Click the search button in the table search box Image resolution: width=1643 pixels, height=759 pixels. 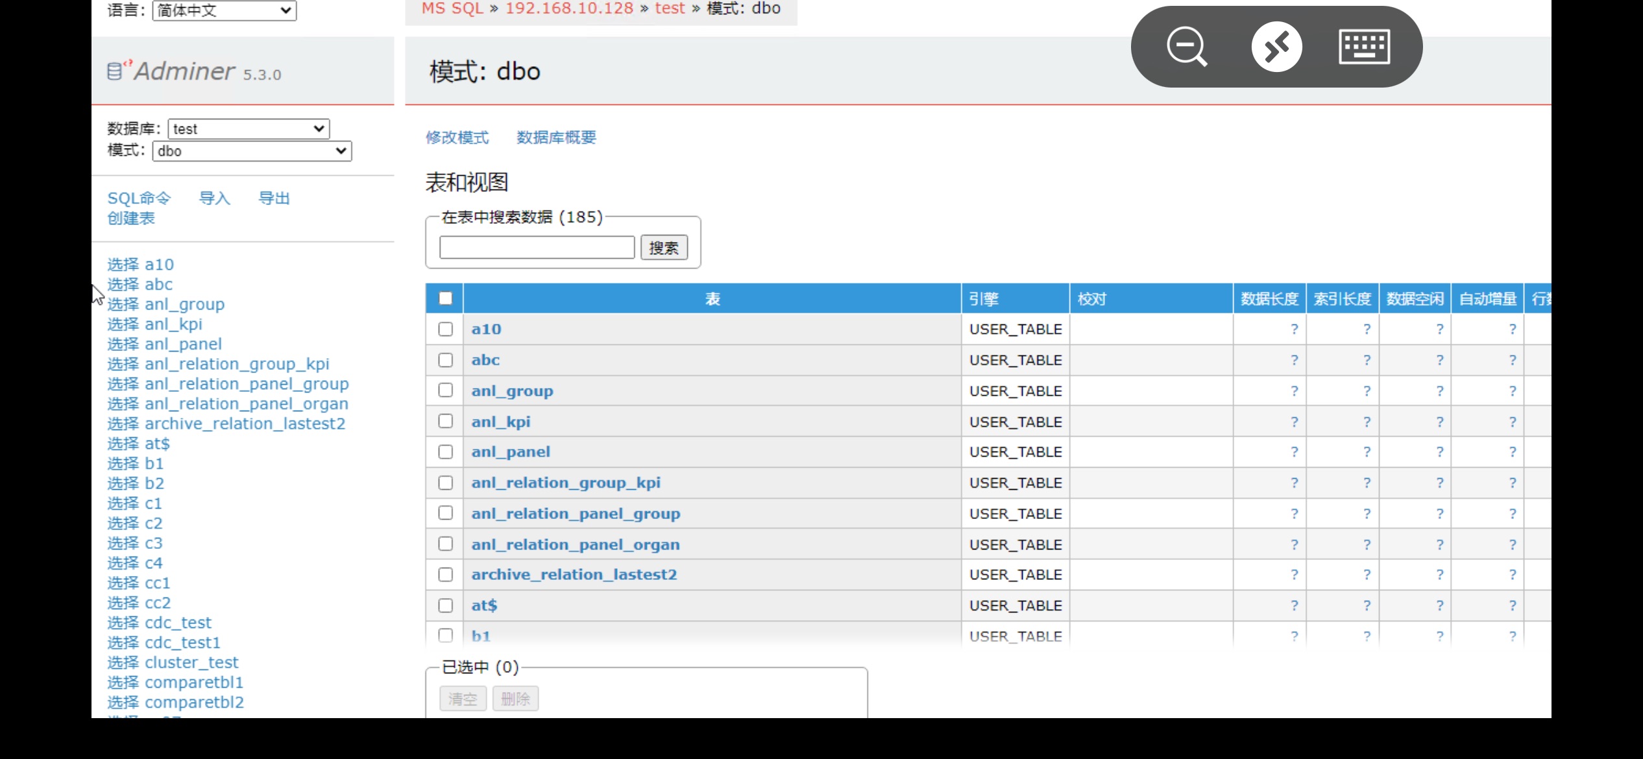tap(663, 248)
